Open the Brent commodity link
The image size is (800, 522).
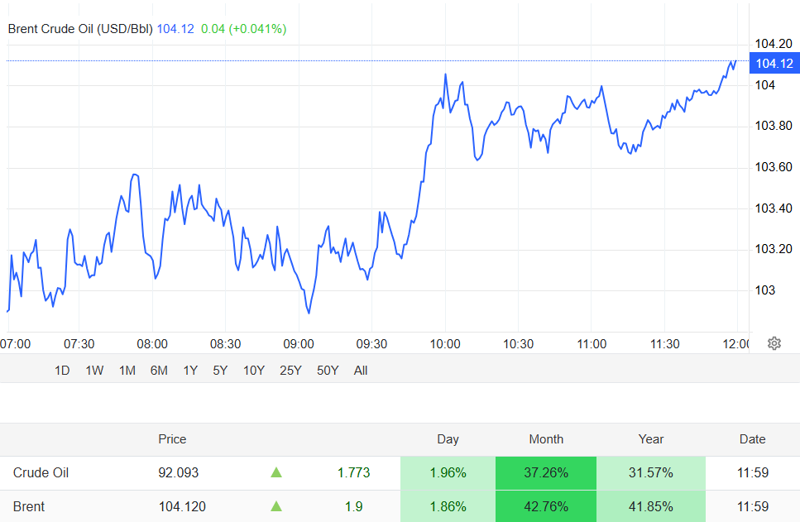coord(29,506)
